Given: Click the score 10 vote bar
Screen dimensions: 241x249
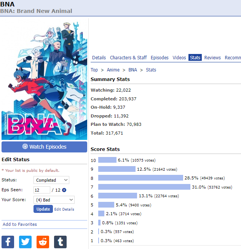Looking at the screenshot, I should pos(107,160).
